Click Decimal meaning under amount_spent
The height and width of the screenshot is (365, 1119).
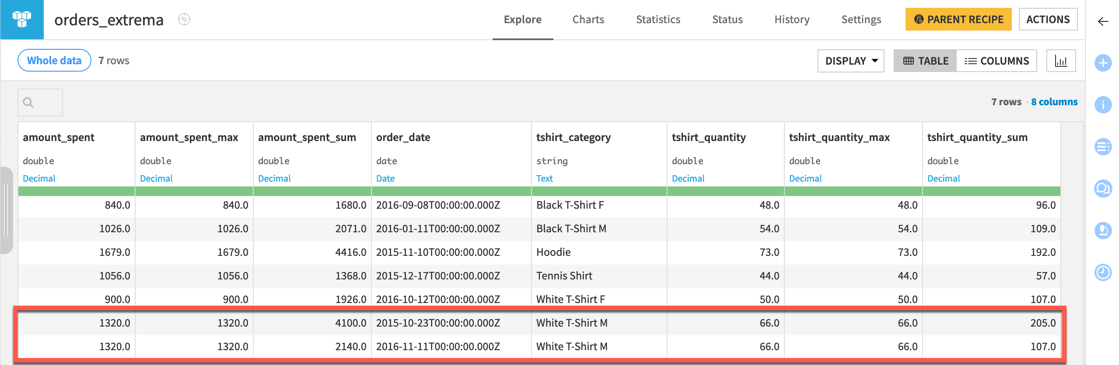click(39, 178)
